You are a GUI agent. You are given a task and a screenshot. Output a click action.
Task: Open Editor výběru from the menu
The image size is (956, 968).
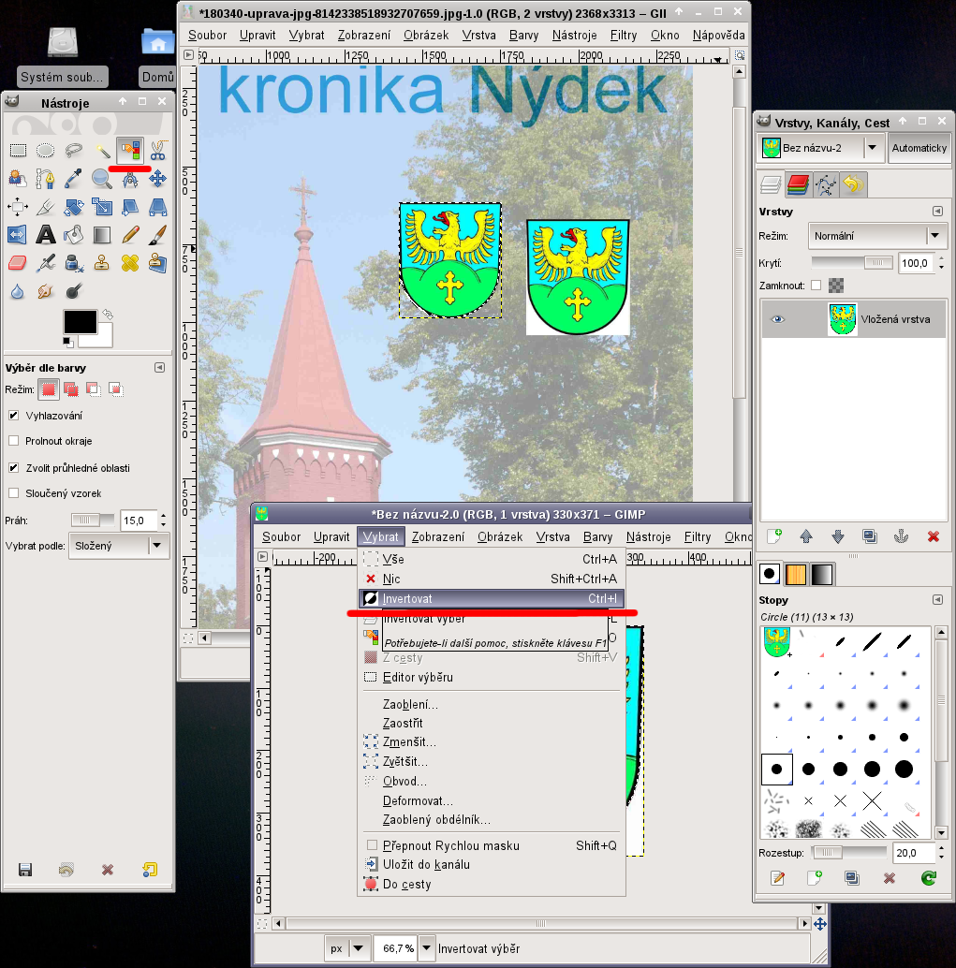click(492, 677)
